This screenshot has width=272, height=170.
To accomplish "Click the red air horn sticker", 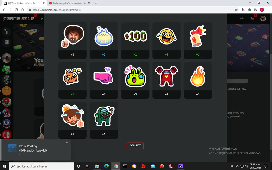I will (x=198, y=37).
